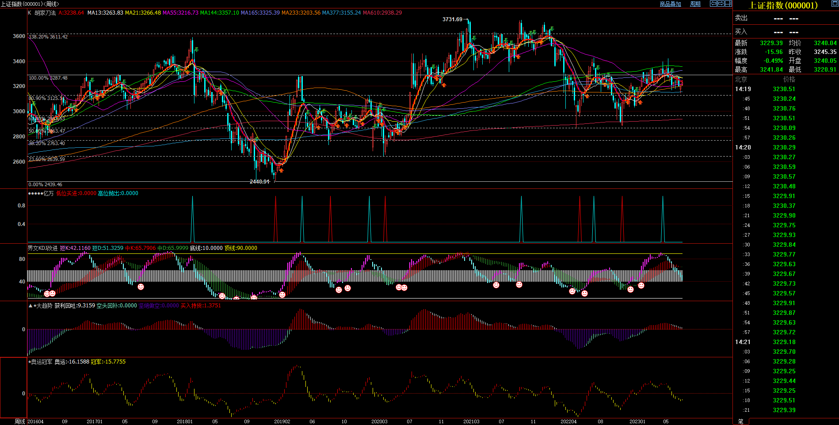Click the MA610 moving average legend

382,13
